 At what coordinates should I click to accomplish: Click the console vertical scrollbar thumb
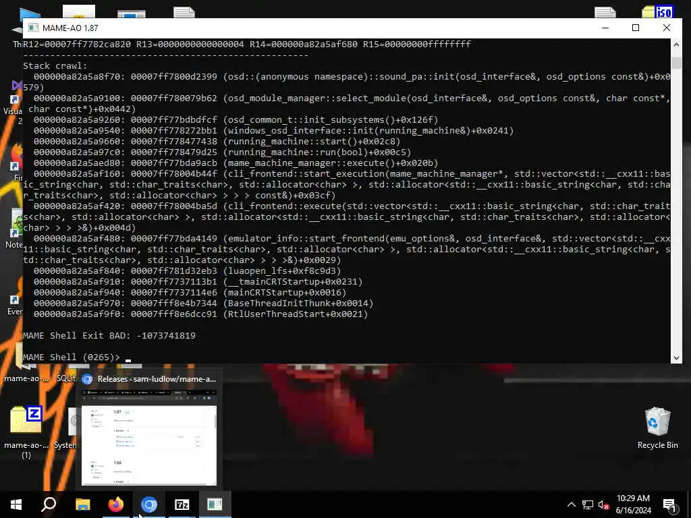676,63
